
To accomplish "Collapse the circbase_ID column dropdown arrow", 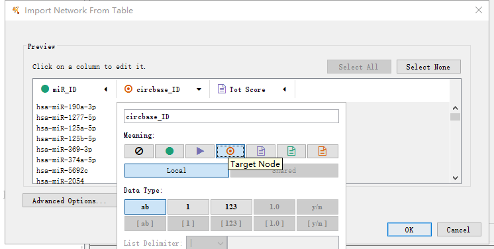I will 199,89.
